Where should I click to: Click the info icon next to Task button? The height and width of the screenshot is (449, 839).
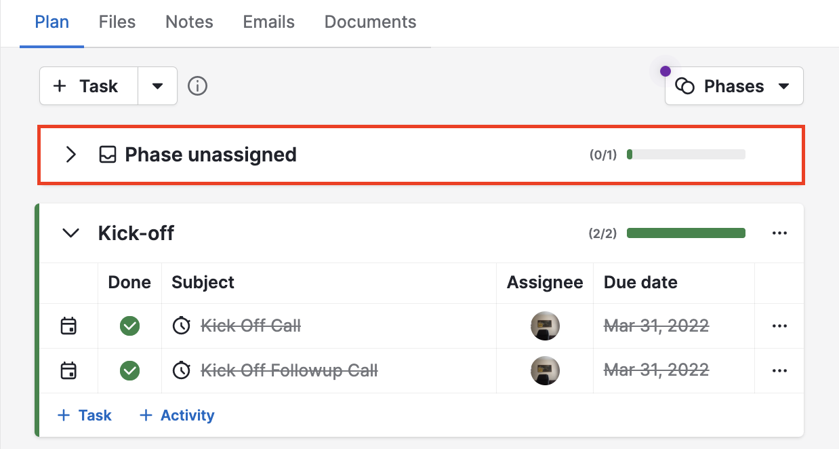coord(197,85)
